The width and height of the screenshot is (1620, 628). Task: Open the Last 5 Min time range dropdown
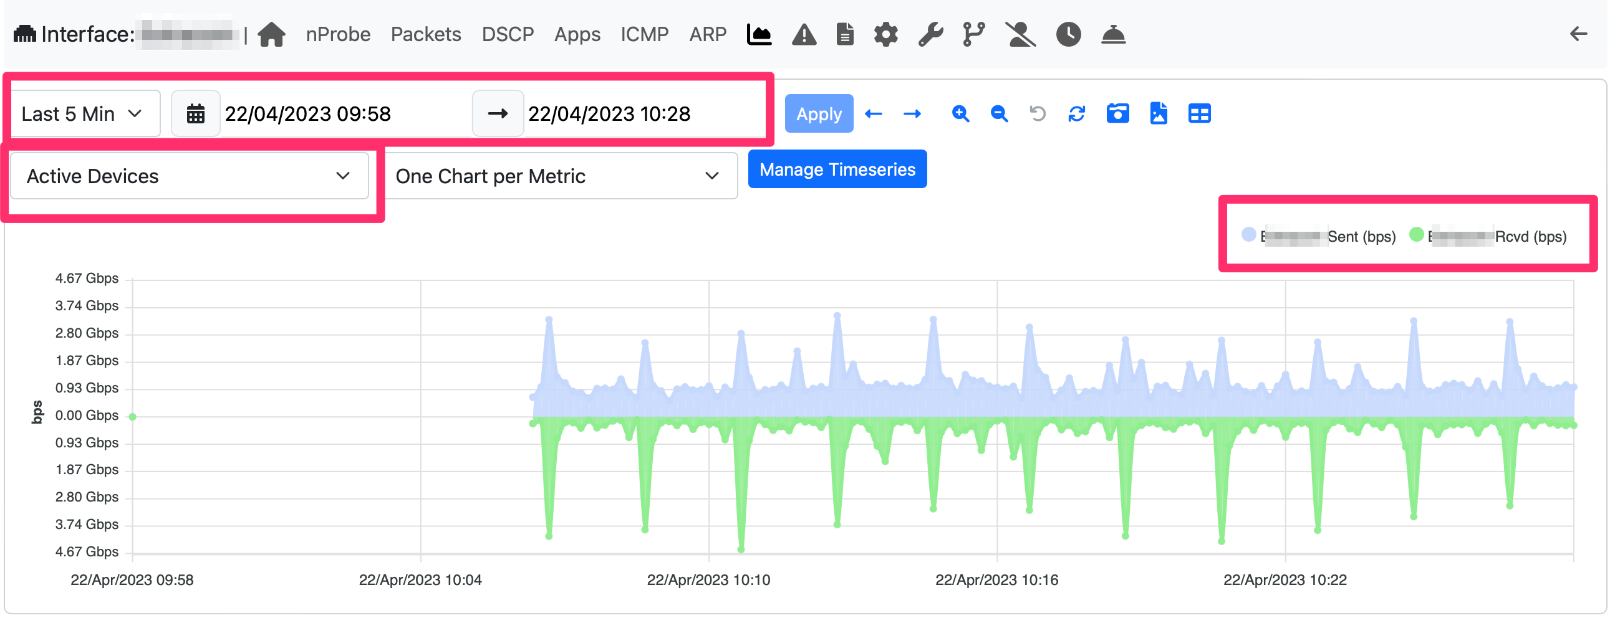85,113
